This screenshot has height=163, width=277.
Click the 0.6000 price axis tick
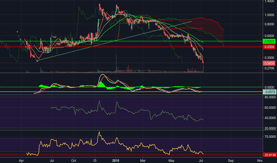tap(269, 36)
